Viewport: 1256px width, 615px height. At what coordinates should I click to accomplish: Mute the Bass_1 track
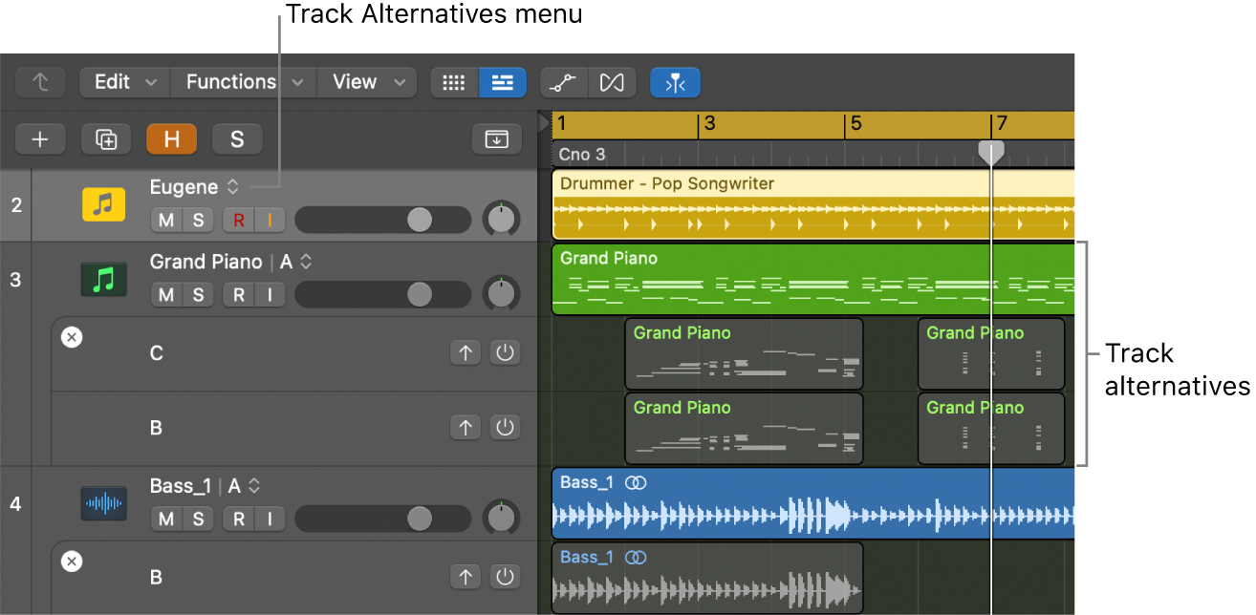166,520
